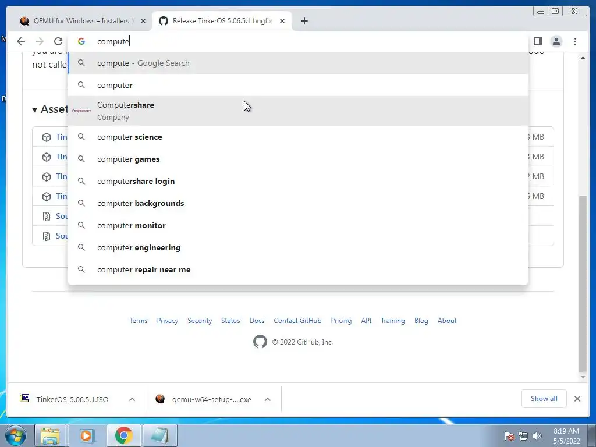Choose 'compute - Google Search' suggestion
Screen dimensions: 596x447
pyautogui.click(x=299, y=63)
